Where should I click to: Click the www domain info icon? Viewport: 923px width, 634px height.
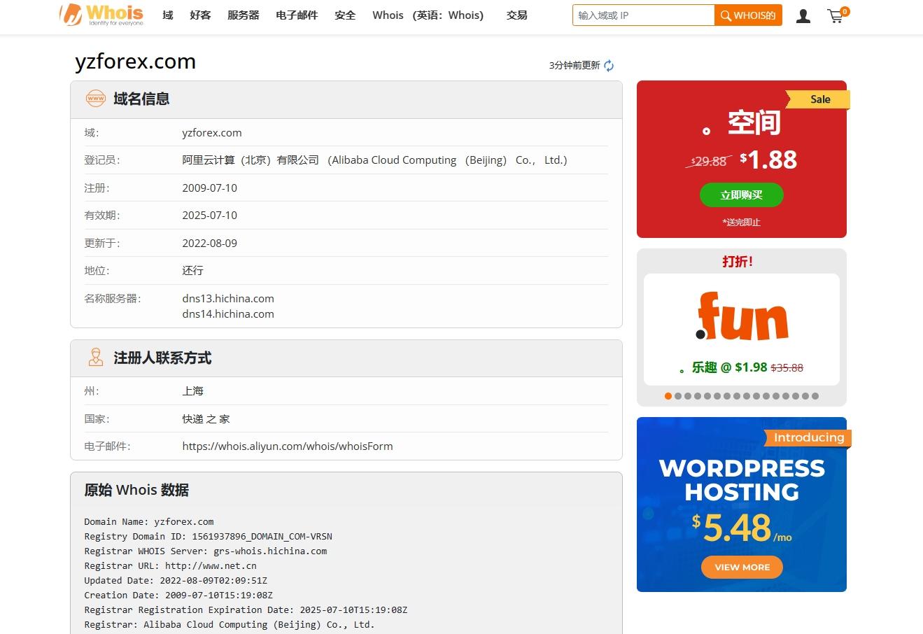(x=95, y=99)
